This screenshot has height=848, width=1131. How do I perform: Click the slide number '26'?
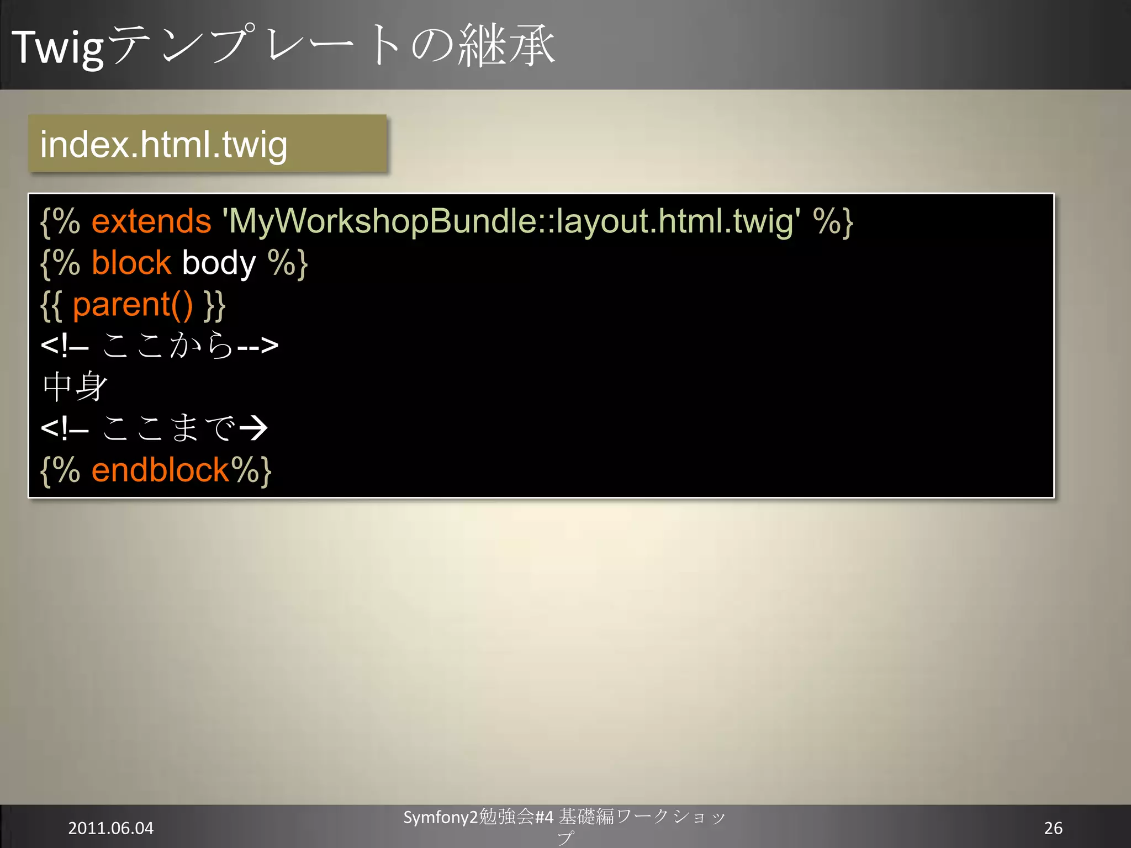pyautogui.click(x=1053, y=828)
